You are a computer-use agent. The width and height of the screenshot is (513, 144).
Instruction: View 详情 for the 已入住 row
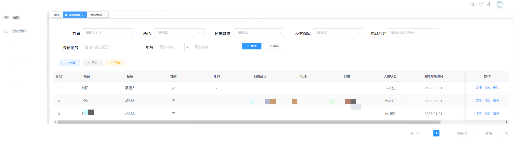(478, 100)
